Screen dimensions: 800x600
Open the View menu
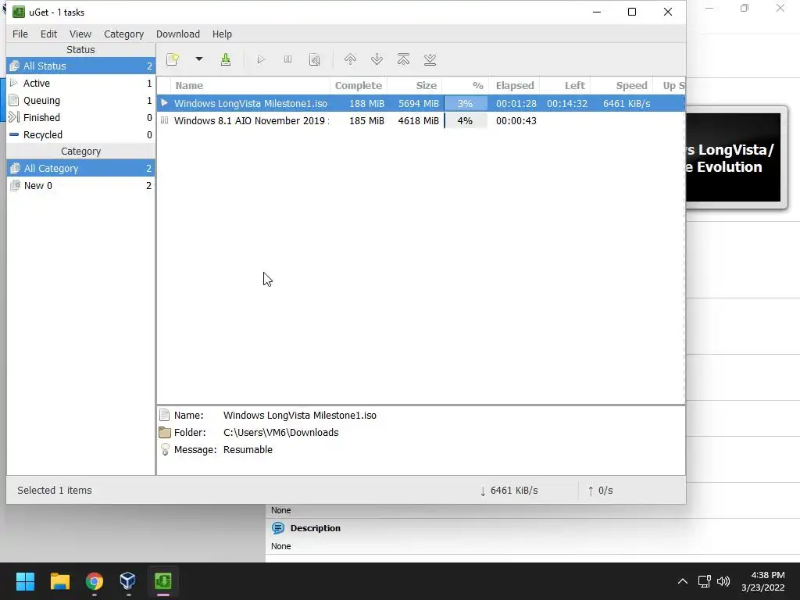80,34
